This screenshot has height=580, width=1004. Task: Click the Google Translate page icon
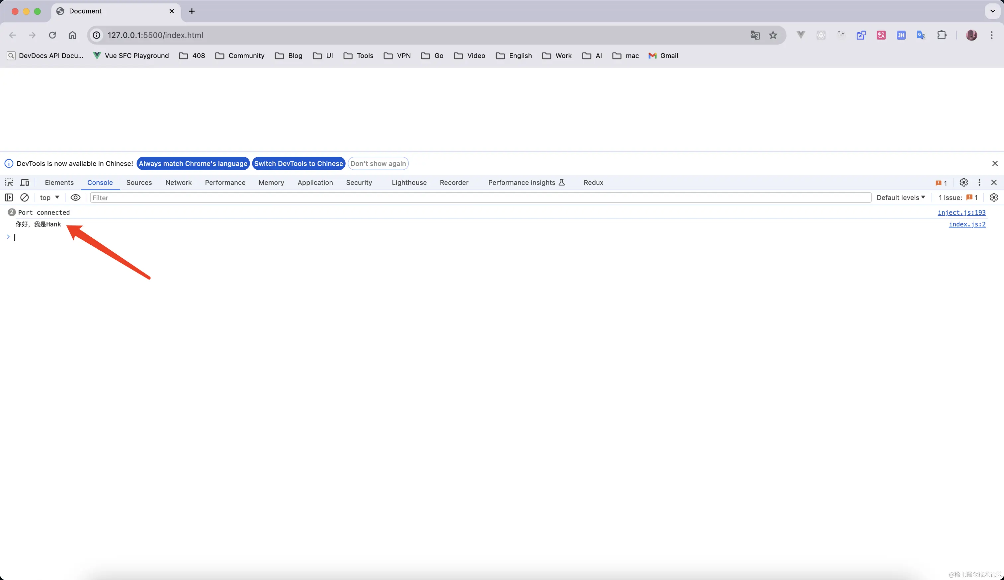pyautogui.click(x=755, y=35)
